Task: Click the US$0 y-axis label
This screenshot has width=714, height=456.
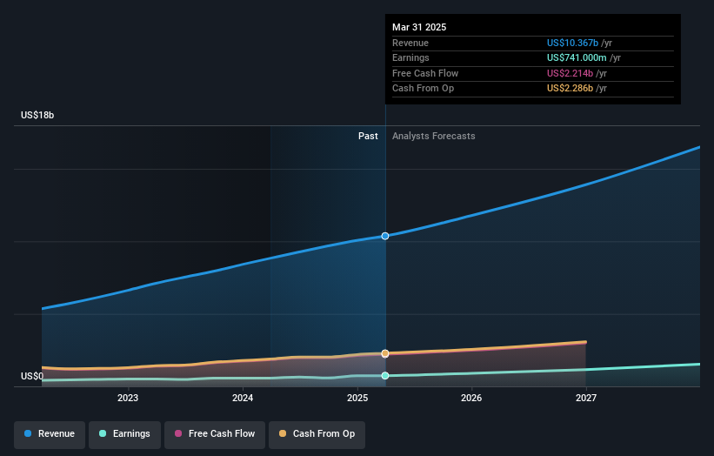Action: pyautogui.click(x=32, y=376)
